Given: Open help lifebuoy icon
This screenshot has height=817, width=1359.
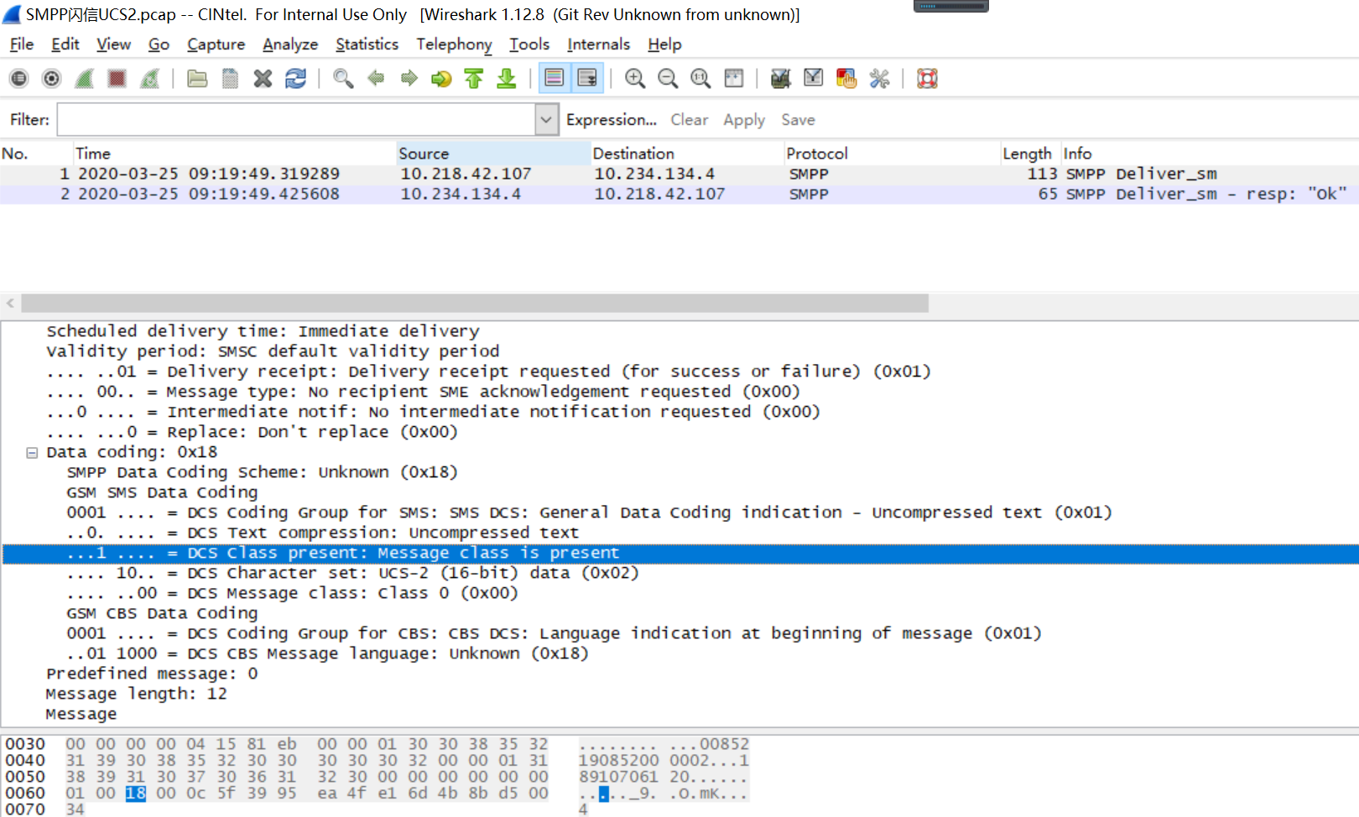Looking at the screenshot, I should point(927,79).
